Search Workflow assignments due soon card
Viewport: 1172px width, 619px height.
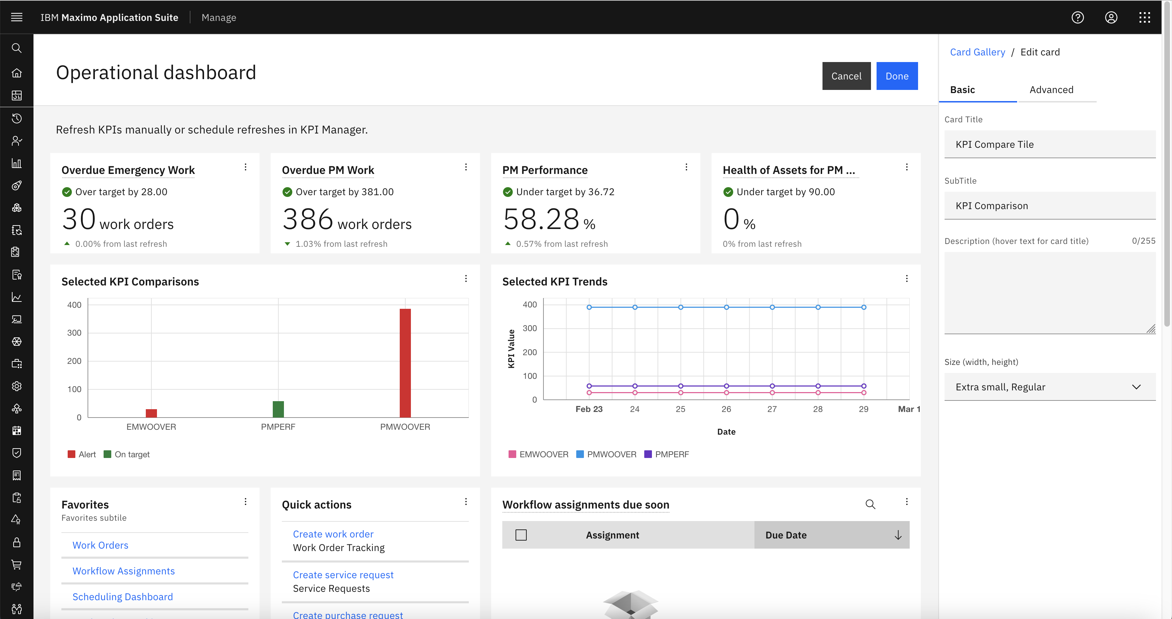pos(870,504)
